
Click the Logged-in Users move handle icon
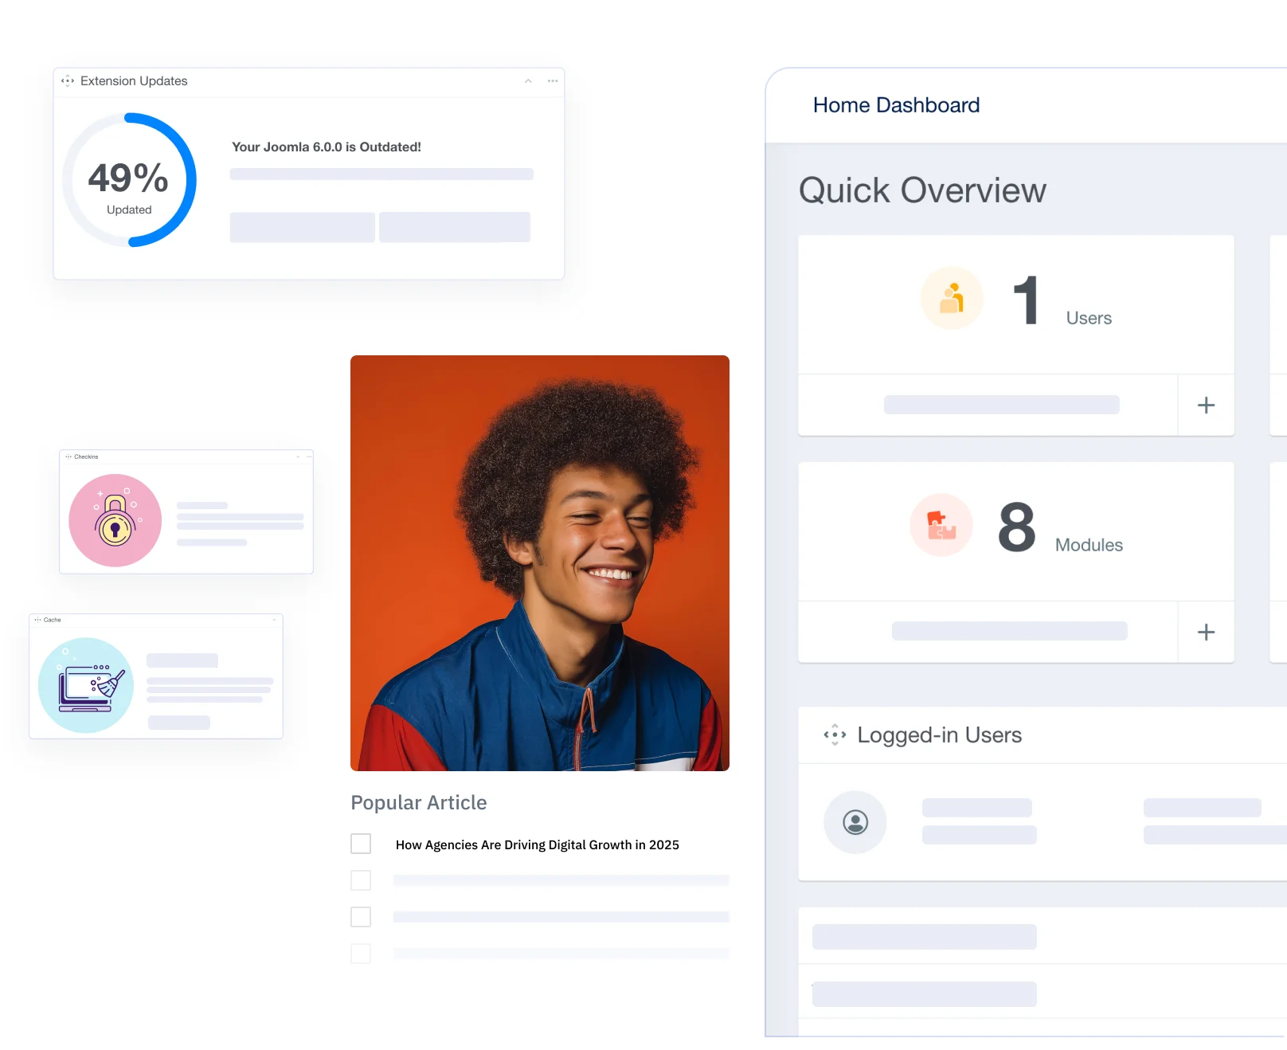click(x=835, y=735)
